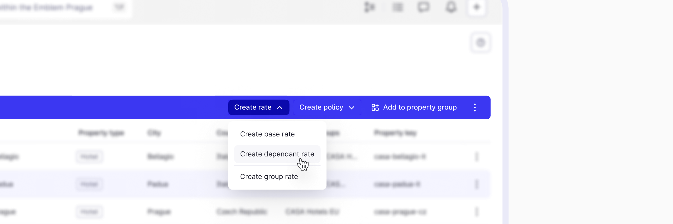Select Create group rate from the menu
Screen dimensions: 673x224
coord(269,176)
